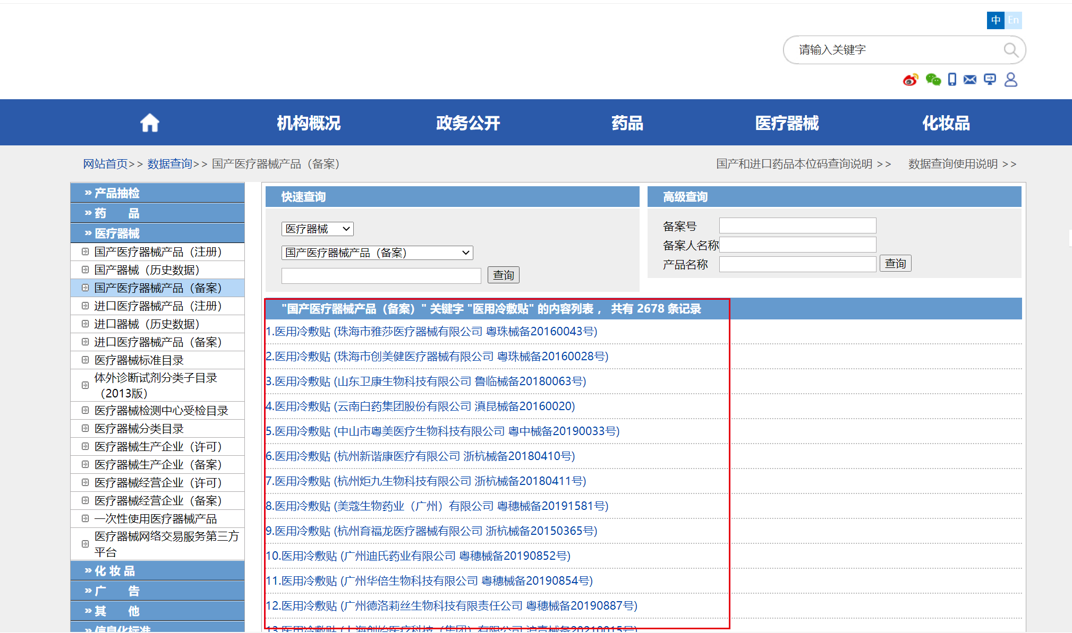This screenshot has width=1072, height=633.
Task: Collapse the 医疗器械 sidebar section
Action: pos(157,233)
